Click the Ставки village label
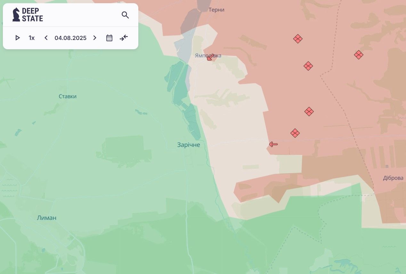Screen dimensions: 406x274 pos(68,97)
